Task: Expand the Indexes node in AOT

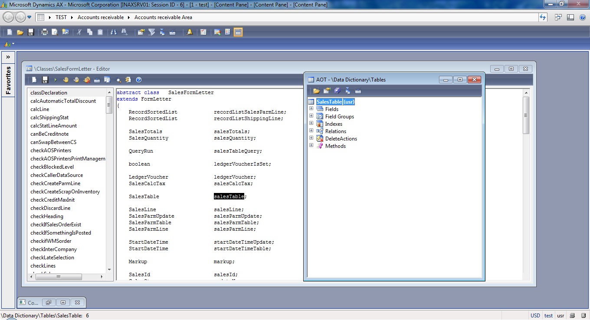Action: (x=311, y=124)
